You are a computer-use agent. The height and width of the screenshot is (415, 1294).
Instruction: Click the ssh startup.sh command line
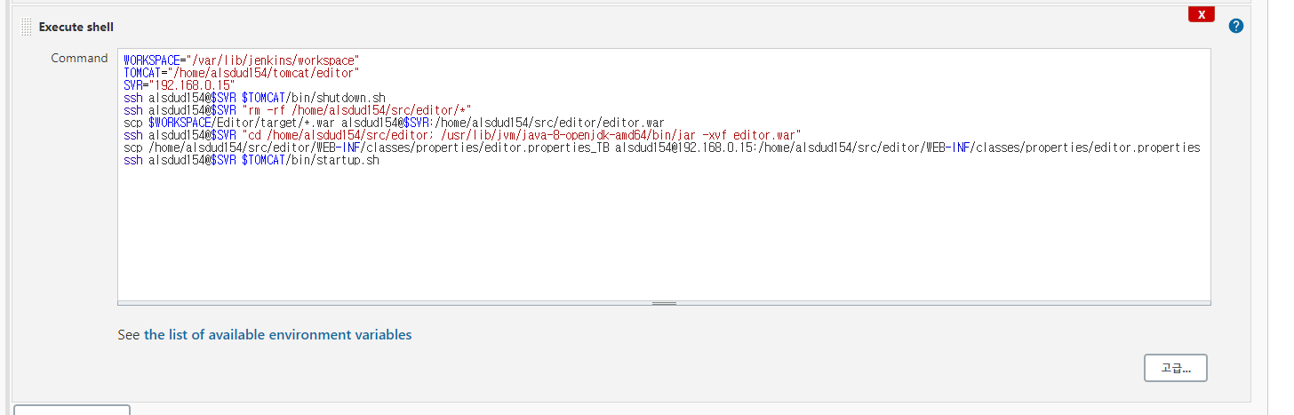[252, 160]
